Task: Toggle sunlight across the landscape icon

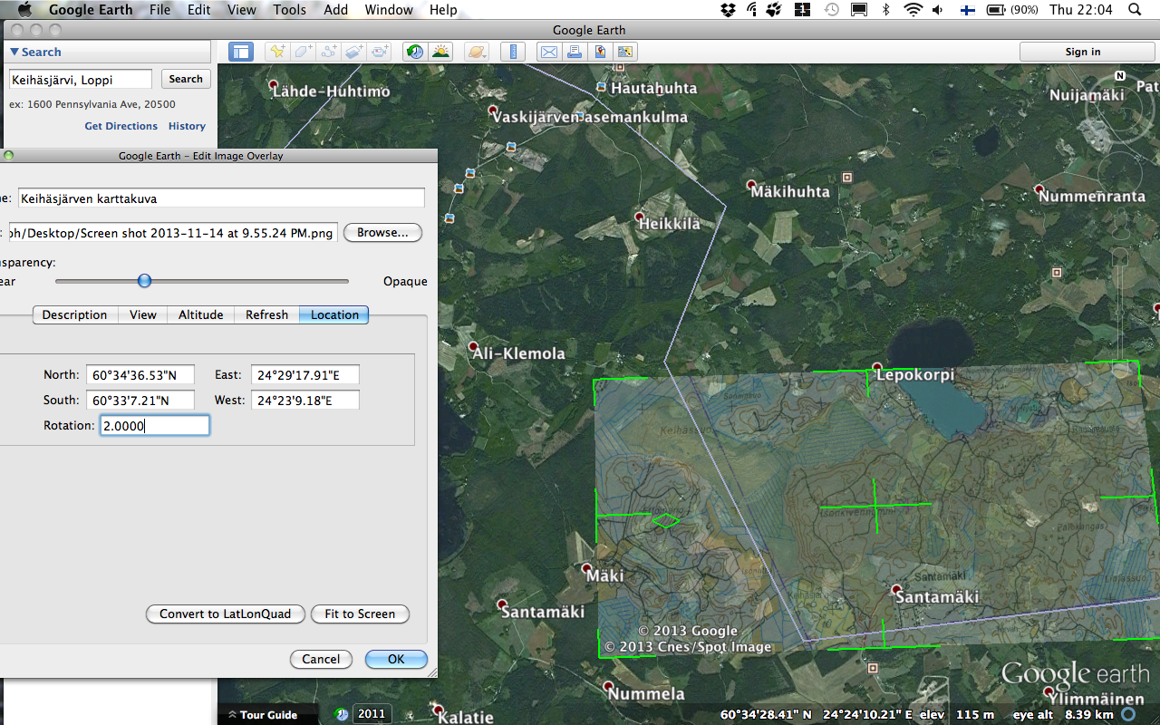Action: pyautogui.click(x=441, y=52)
